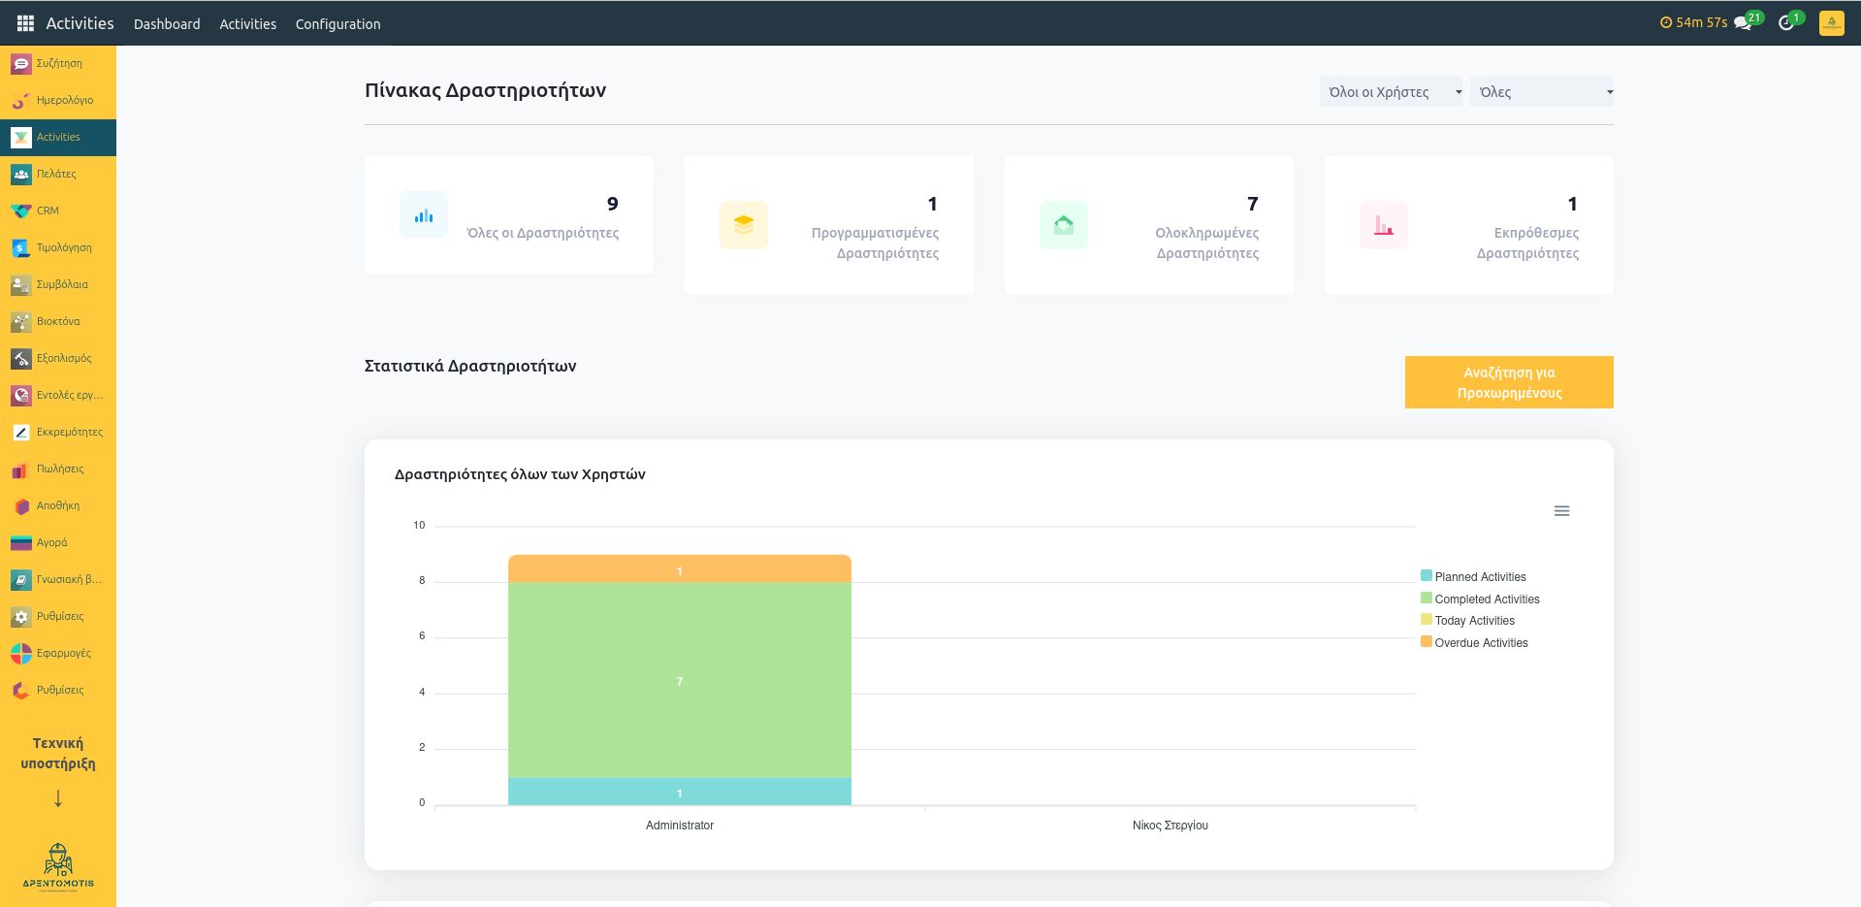The width and height of the screenshot is (1861, 907).
Task: Open Προγραμματισμένες Δραστηριότητες card
Action: pos(829,225)
